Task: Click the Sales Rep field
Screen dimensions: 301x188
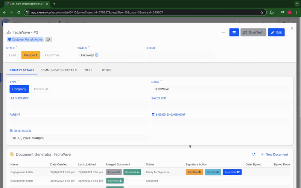Action: (220, 105)
